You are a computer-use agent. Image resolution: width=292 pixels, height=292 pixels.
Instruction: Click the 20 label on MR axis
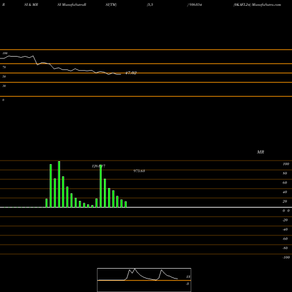pos(285,201)
